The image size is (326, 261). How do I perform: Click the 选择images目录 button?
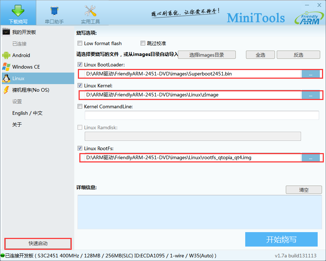point(207,55)
